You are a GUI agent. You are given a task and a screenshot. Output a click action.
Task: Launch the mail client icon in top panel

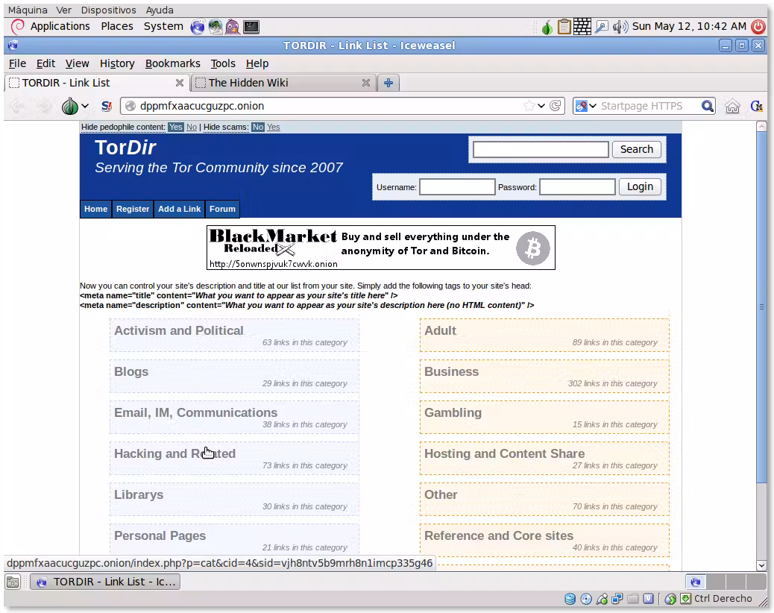point(215,27)
